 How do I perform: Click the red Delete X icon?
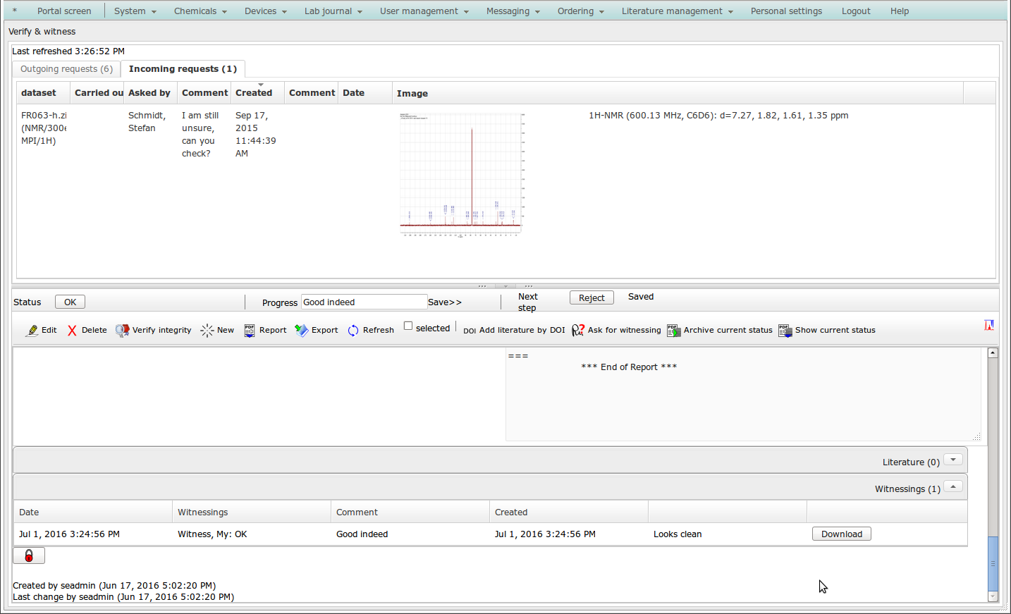coord(72,331)
